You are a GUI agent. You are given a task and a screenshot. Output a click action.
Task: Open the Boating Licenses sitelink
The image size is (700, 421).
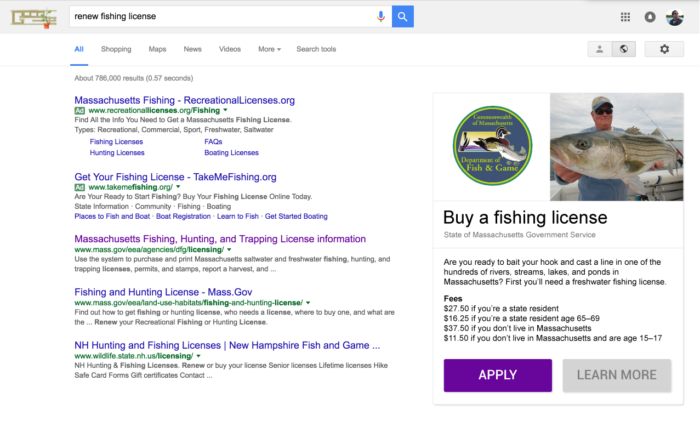pyautogui.click(x=231, y=153)
